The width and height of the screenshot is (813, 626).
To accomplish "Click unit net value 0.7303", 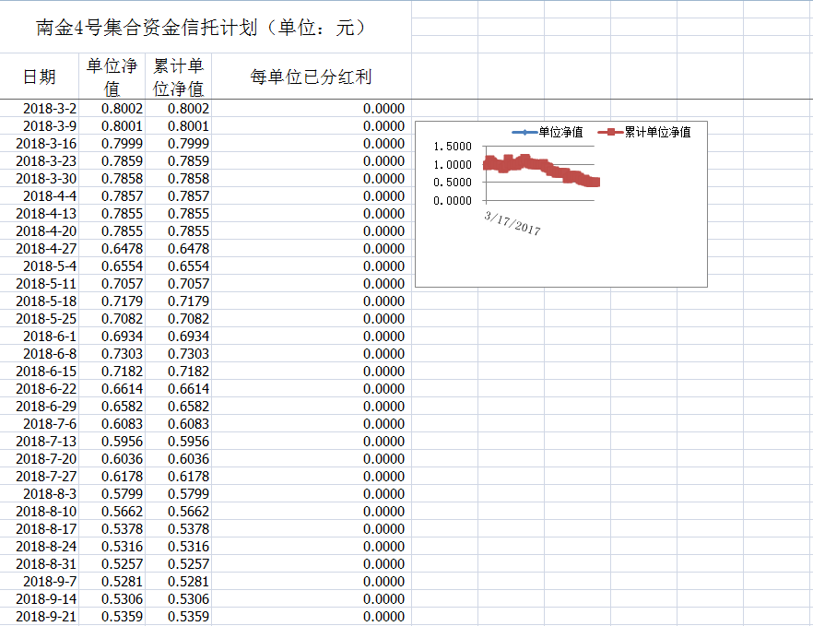I will 112,354.
